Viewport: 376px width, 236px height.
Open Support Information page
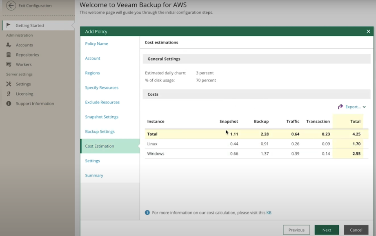[x=35, y=103]
